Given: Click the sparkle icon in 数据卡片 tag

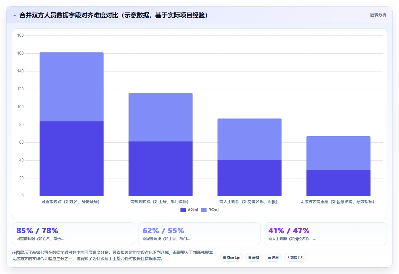Looking at the screenshot, I should [288, 257].
